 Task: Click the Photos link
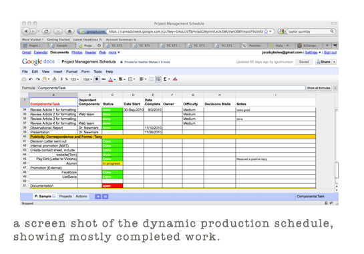(77, 53)
